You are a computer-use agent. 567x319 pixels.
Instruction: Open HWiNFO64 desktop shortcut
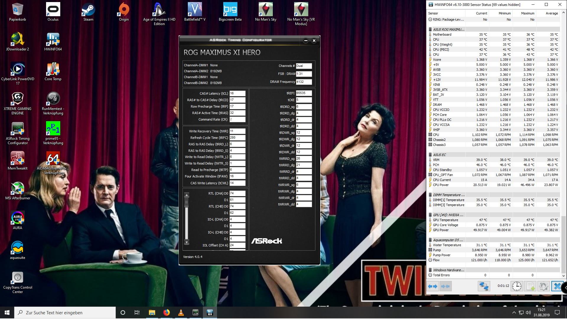tap(53, 42)
